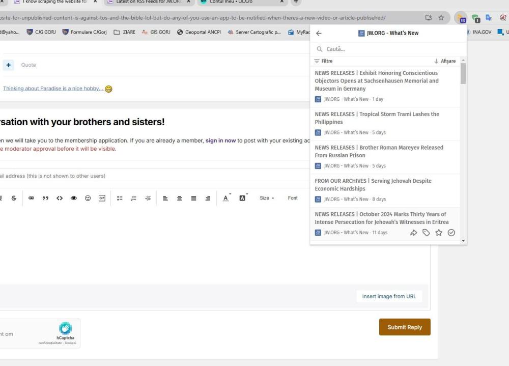
Task: Click the Submit Reply button
Action: tap(405, 327)
